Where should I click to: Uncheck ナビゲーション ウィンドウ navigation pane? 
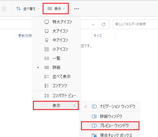pos(110,107)
